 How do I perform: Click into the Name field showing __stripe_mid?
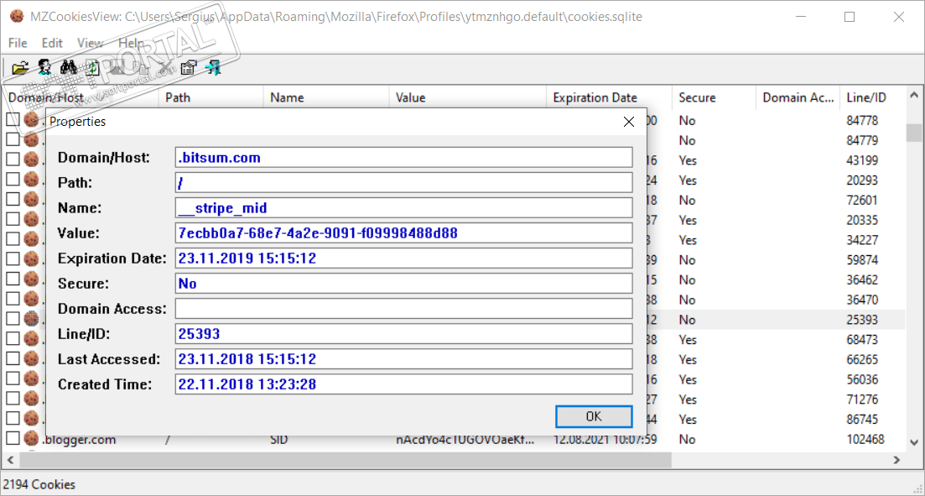click(403, 208)
